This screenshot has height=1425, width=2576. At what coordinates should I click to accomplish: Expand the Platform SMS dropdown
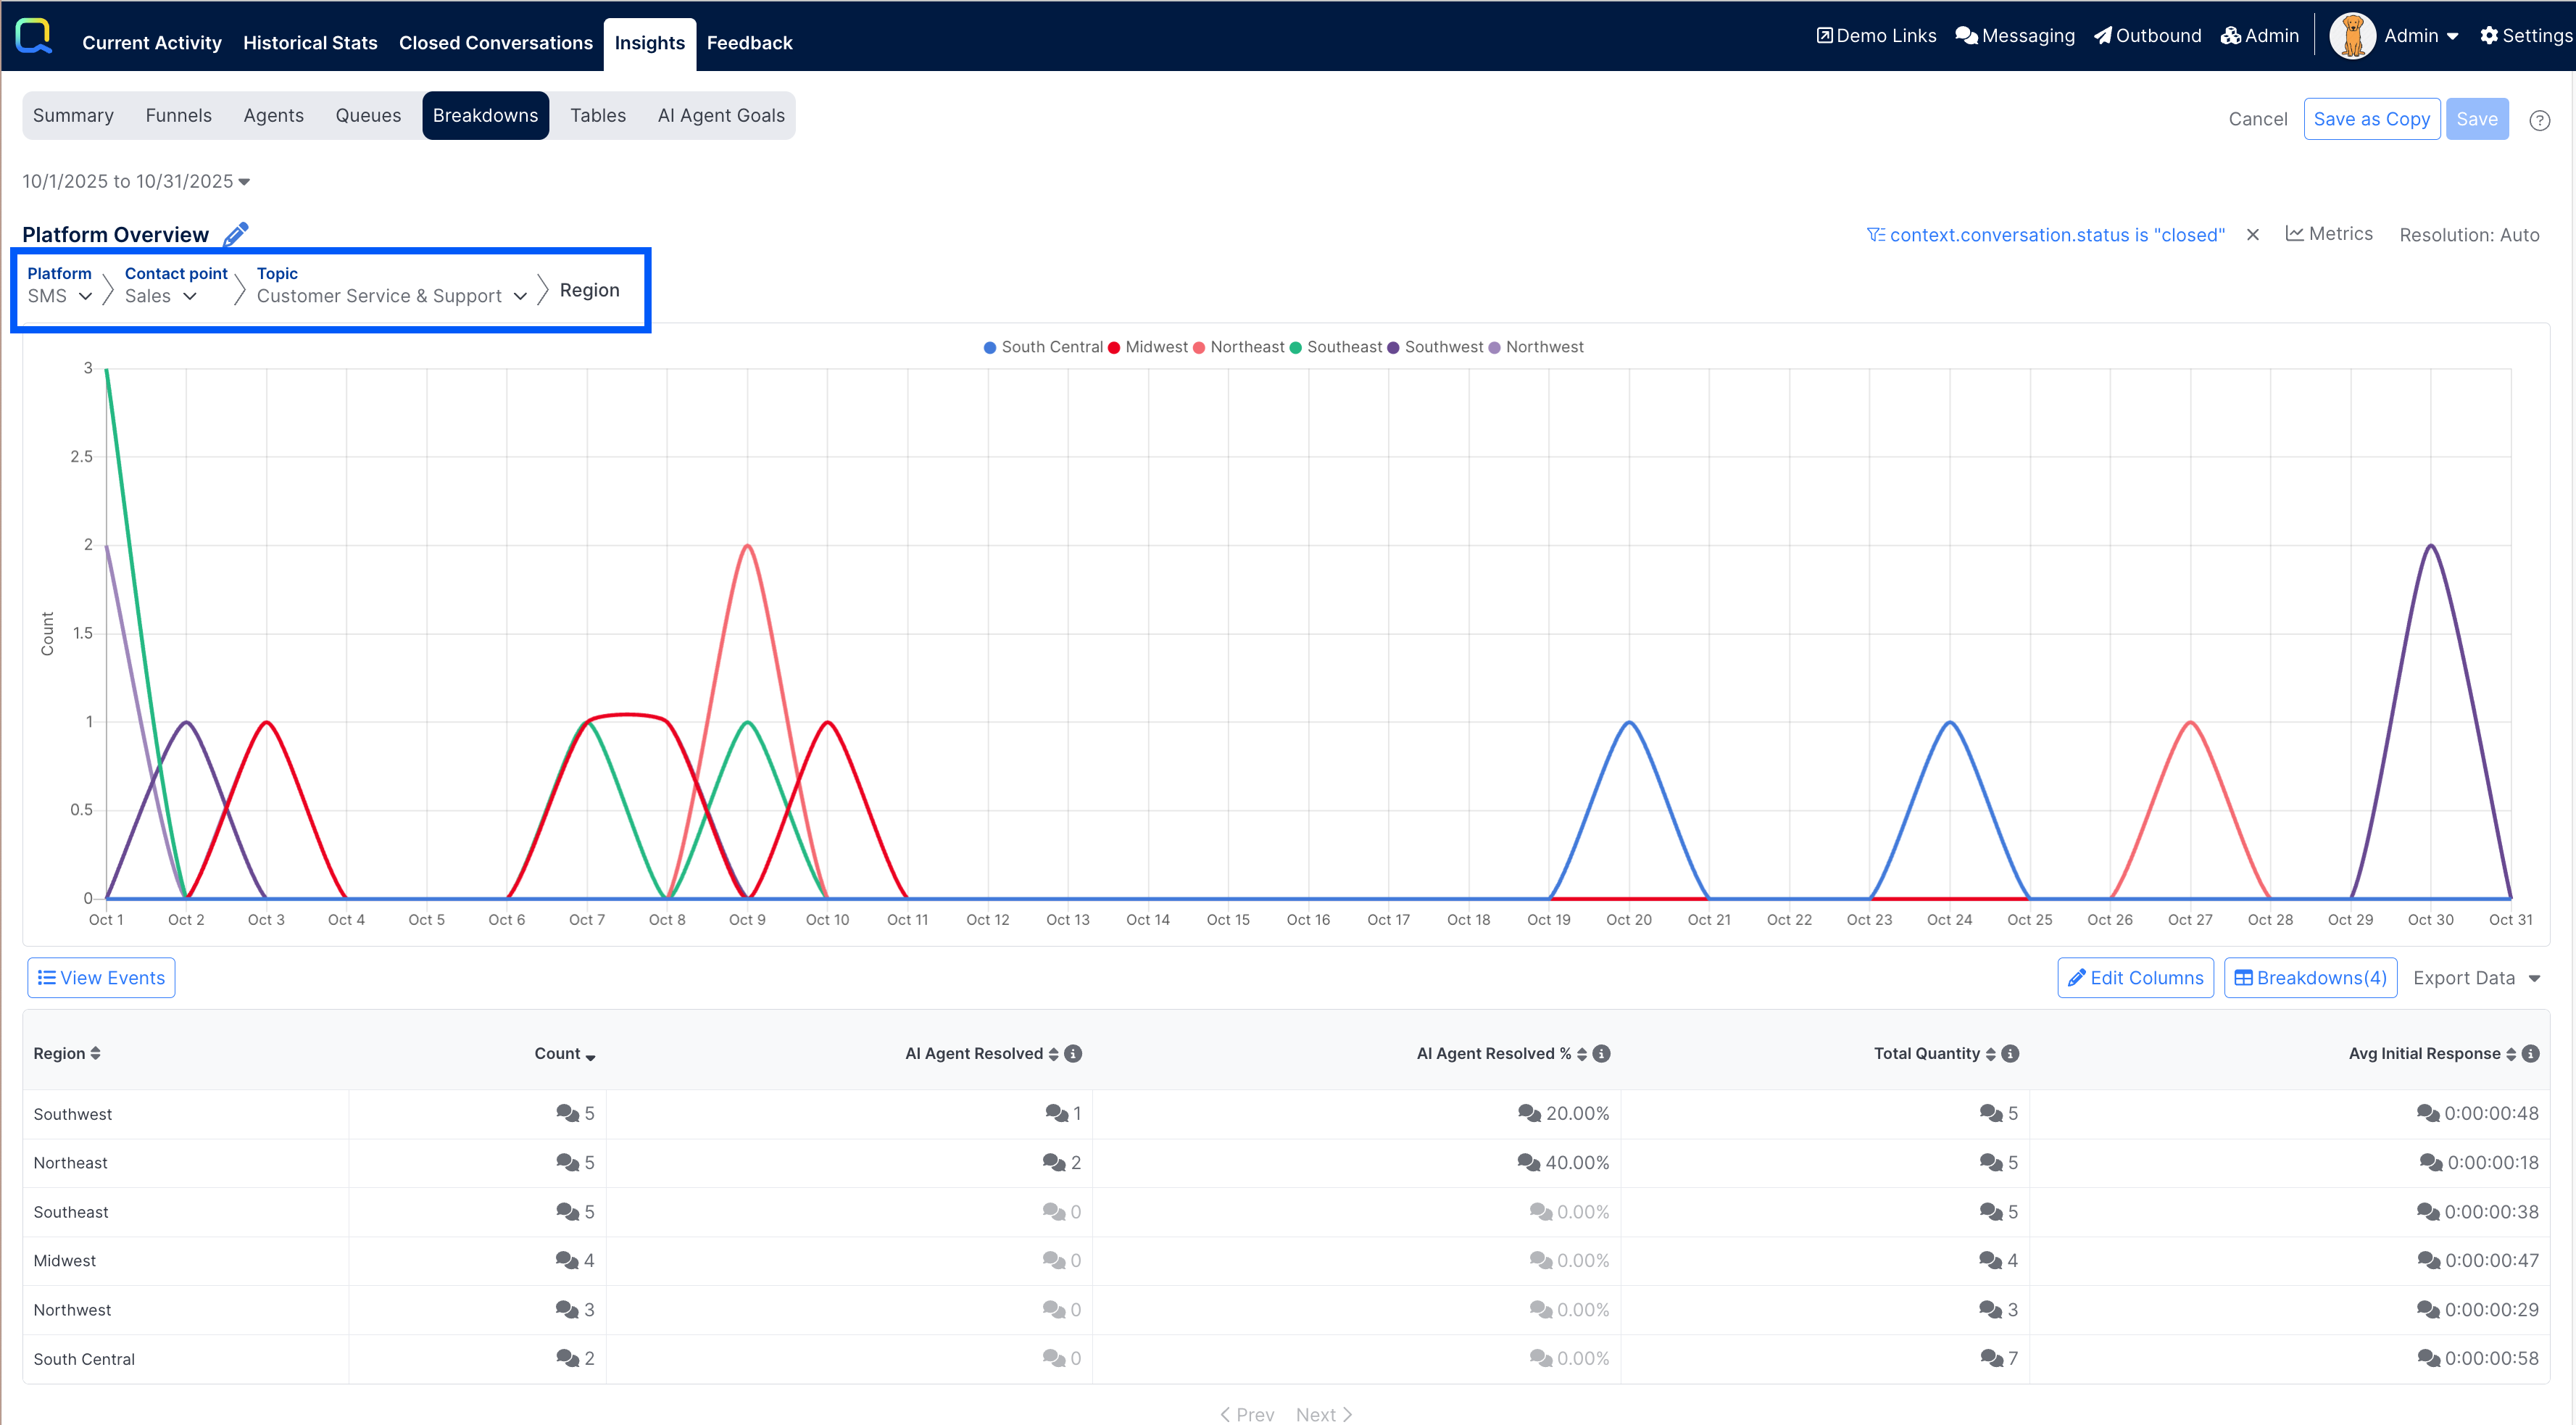click(60, 296)
